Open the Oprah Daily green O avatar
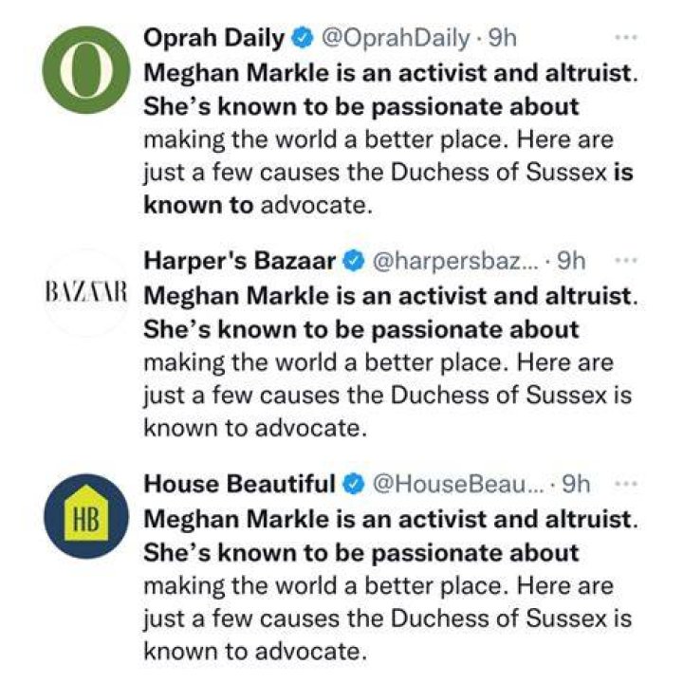Viewport: 683px width, 683px height. click(x=86, y=70)
